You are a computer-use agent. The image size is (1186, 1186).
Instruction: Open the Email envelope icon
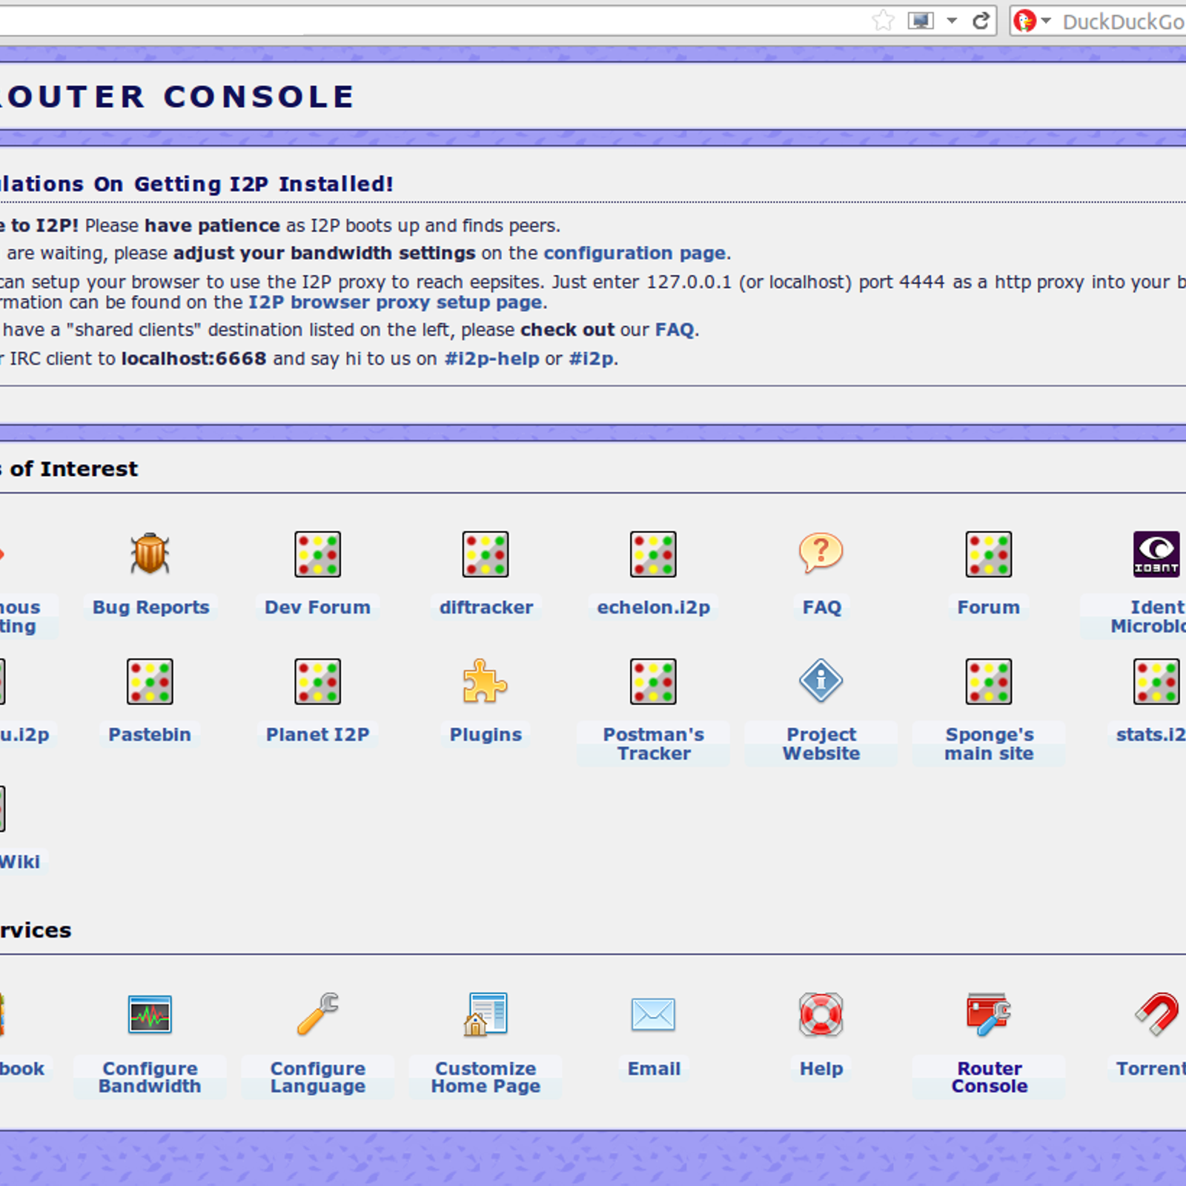click(x=653, y=1014)
